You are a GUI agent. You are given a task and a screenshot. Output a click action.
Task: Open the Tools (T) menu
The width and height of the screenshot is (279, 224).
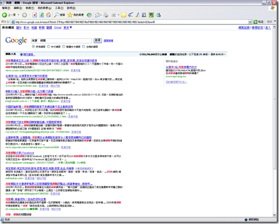(x=59, y=8)
